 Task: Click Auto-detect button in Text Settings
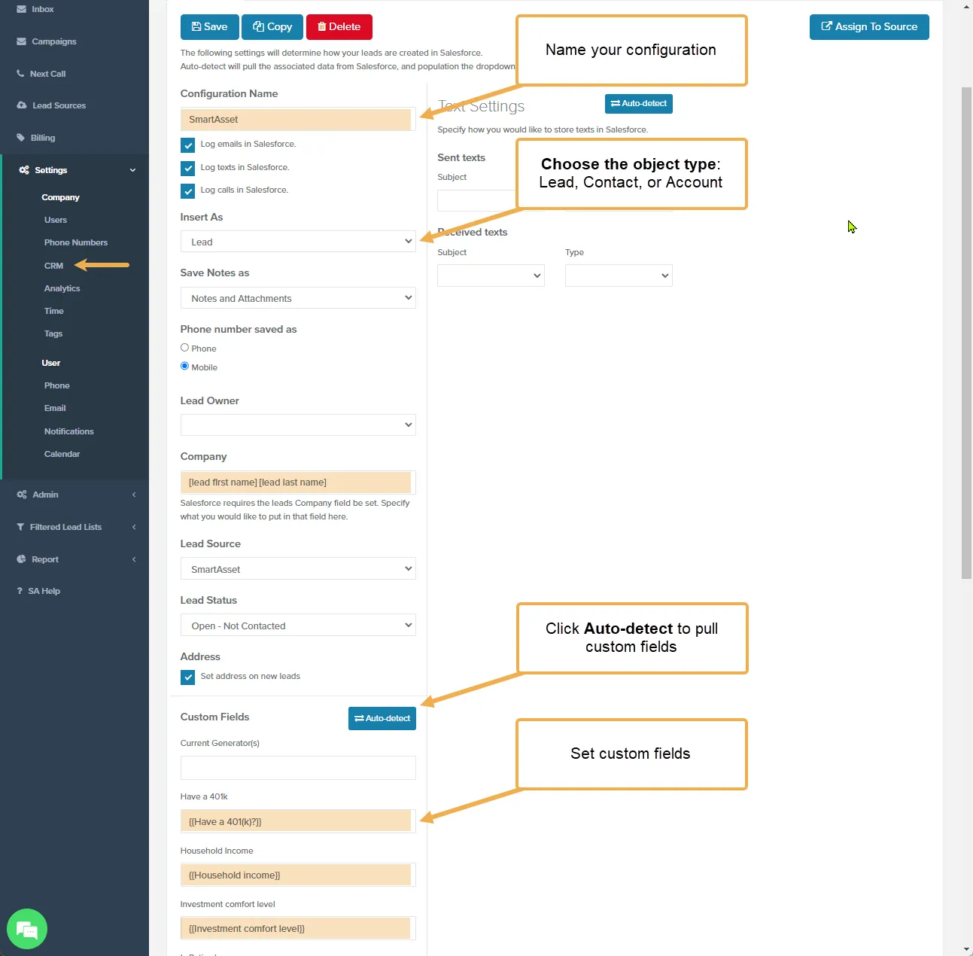click(x=639, y=104)
